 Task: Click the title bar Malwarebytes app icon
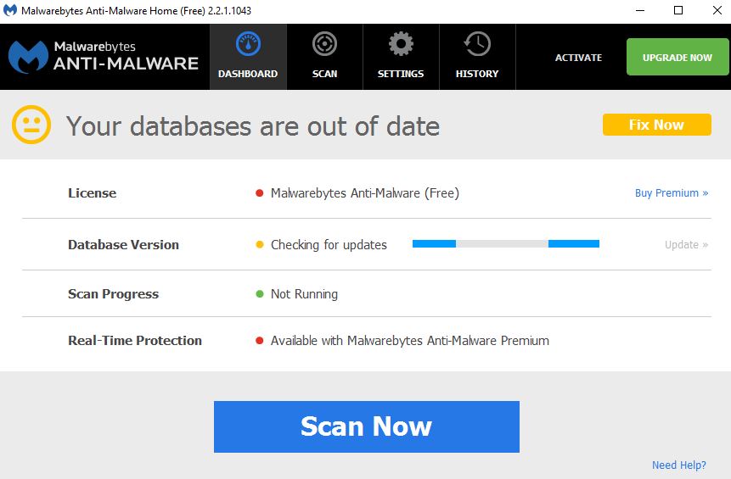pyautogui.click(x=10, y=10)
